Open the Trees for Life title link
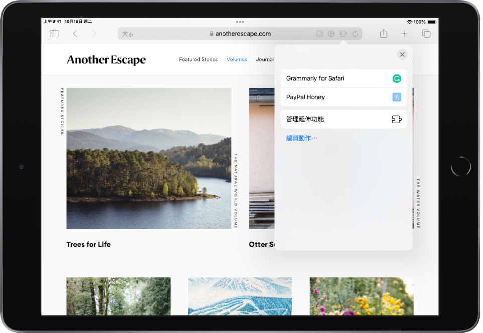Screen dimensions: 483x333 (89, 244)
